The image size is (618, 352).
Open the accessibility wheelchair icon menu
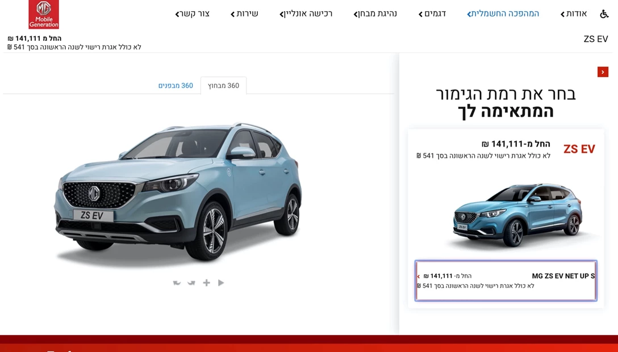click(x=604, y=14)
